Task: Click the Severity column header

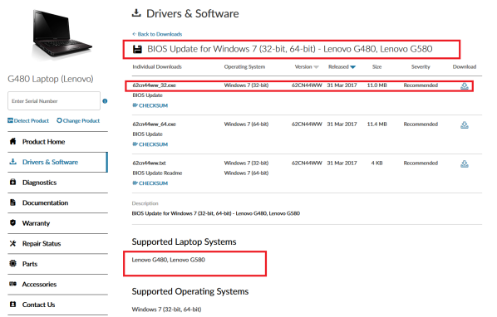Action: [421, 66]
